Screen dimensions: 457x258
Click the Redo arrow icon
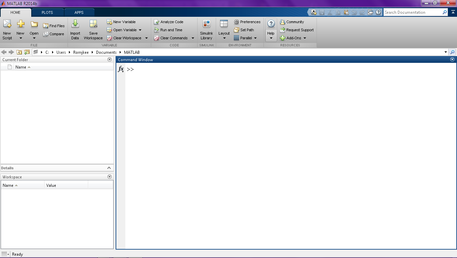[362, 12]
